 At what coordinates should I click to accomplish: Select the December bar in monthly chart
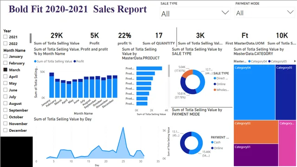click(x=115, y=87)
